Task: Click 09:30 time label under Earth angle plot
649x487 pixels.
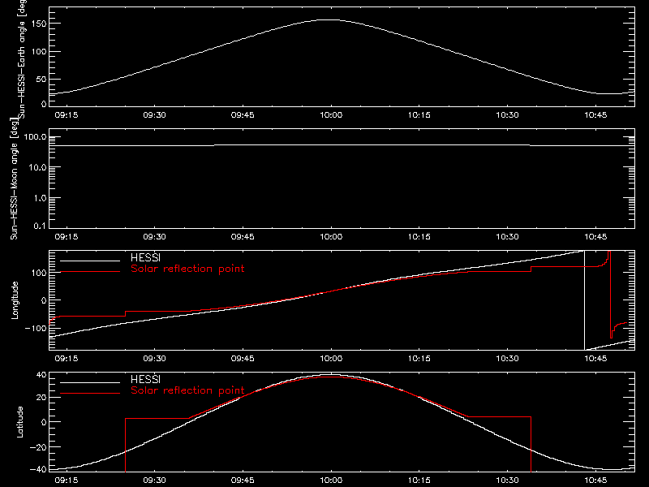Action: tap(154, 115)
